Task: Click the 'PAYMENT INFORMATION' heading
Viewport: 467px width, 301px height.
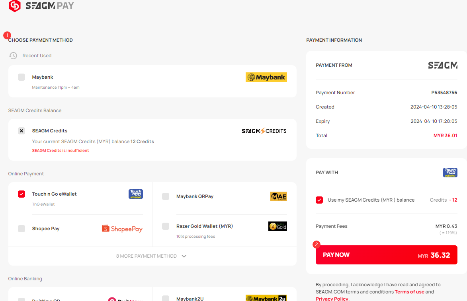Action: pyautogui.click(x=334, y=40)
